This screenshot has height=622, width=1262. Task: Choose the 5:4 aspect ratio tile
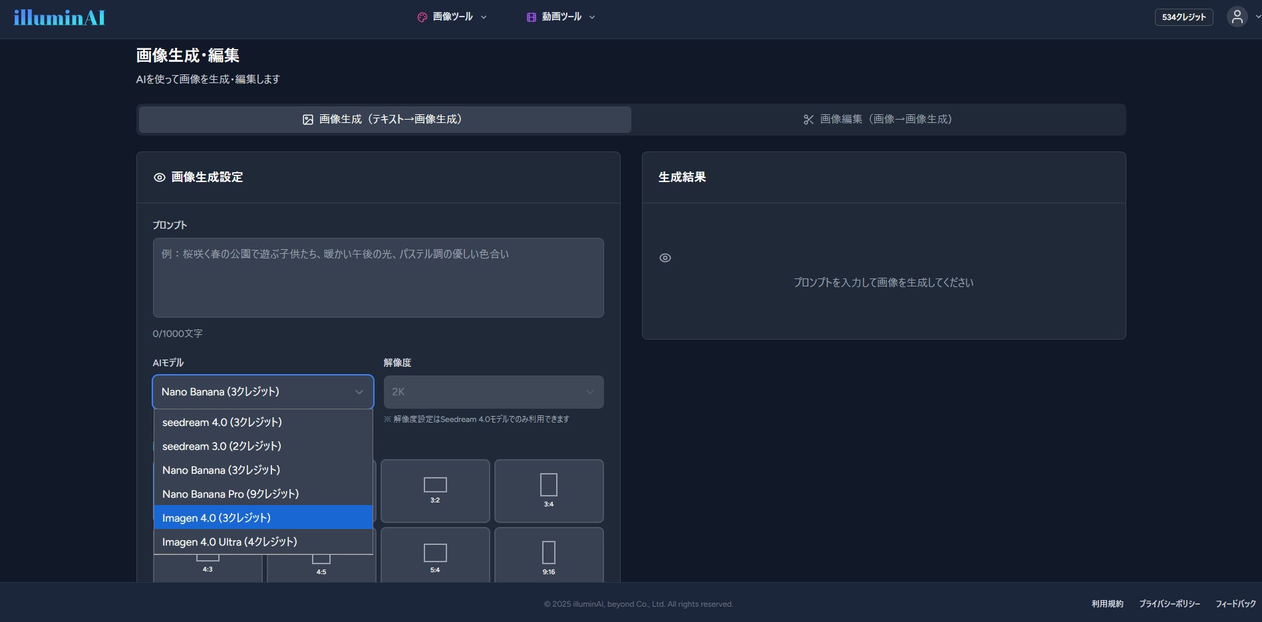[435, 555]
